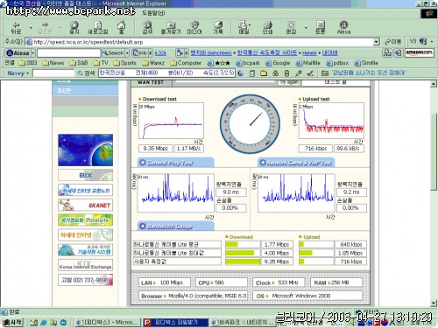Viewport: 438px width, 328px height.
Task: Click the amazon.com button
Action: (419, 52)
